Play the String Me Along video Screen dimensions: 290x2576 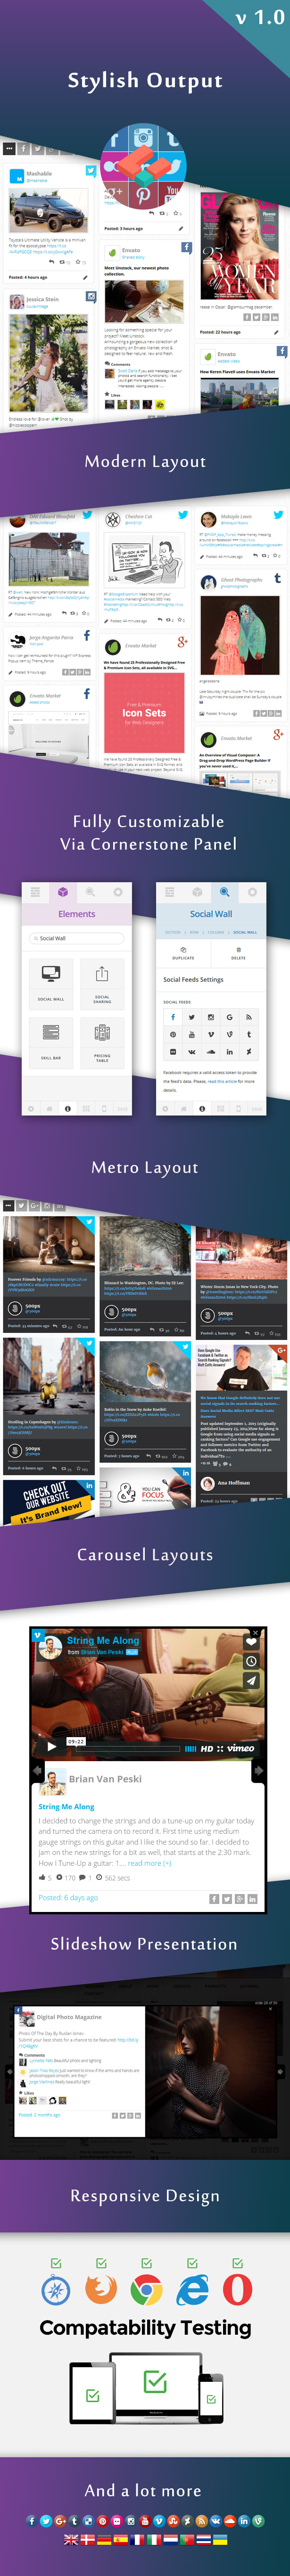52,1747
